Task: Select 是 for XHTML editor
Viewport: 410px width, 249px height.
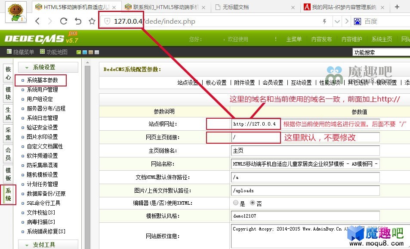Action: 236,203
